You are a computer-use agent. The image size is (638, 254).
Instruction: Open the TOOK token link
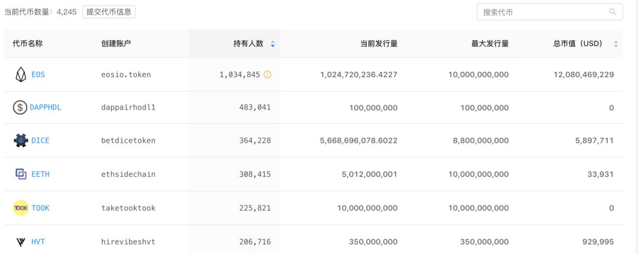pos(40,208)
